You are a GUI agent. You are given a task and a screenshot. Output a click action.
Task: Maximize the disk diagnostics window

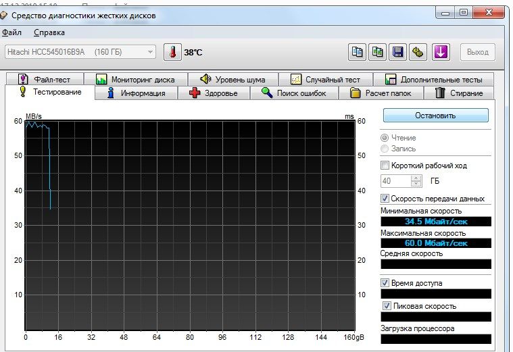tap(463, 13)
